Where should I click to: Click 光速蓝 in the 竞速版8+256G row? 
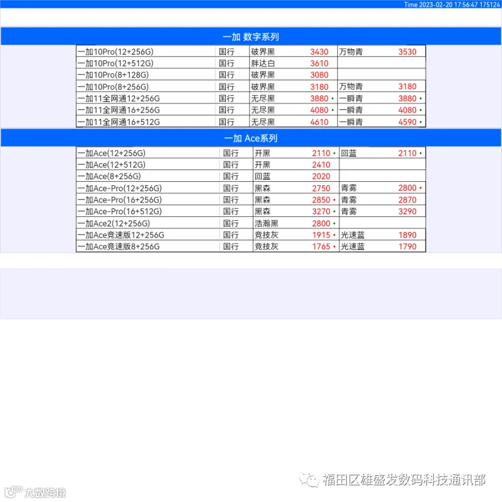coord(353,246)
